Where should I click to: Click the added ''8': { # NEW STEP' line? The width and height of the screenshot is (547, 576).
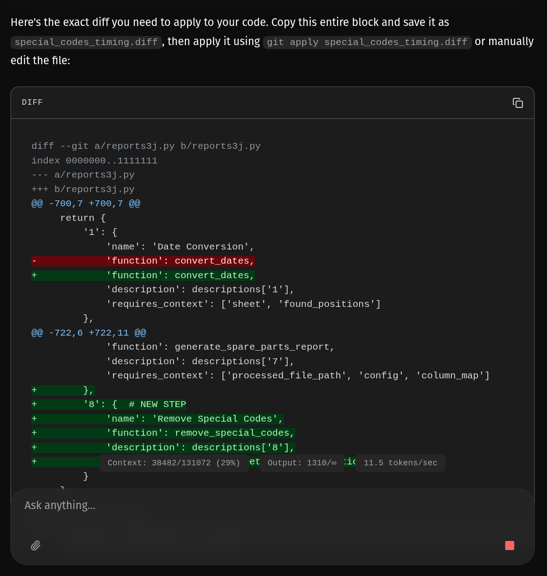click(x=109, y=404)
